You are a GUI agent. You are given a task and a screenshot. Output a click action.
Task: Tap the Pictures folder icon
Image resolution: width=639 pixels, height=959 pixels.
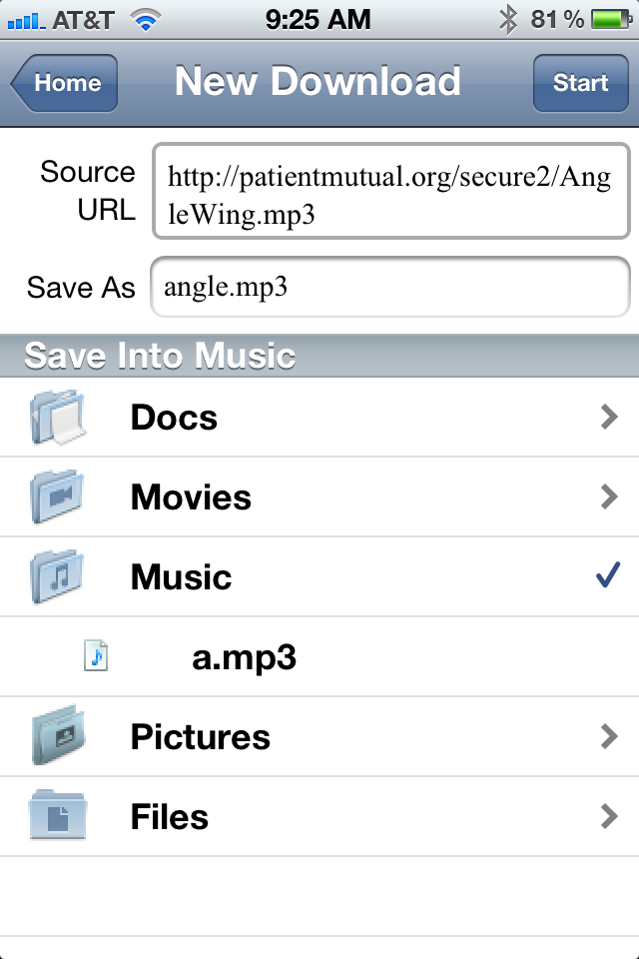click(57, 737)
